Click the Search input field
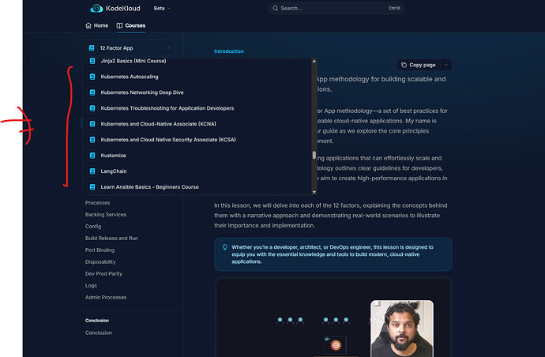 click(x=336, y=9)
